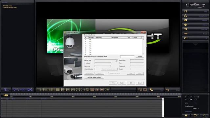Click the IP Address column header
The width and height of the screenshot is (210, 118).
click(119, 37)
